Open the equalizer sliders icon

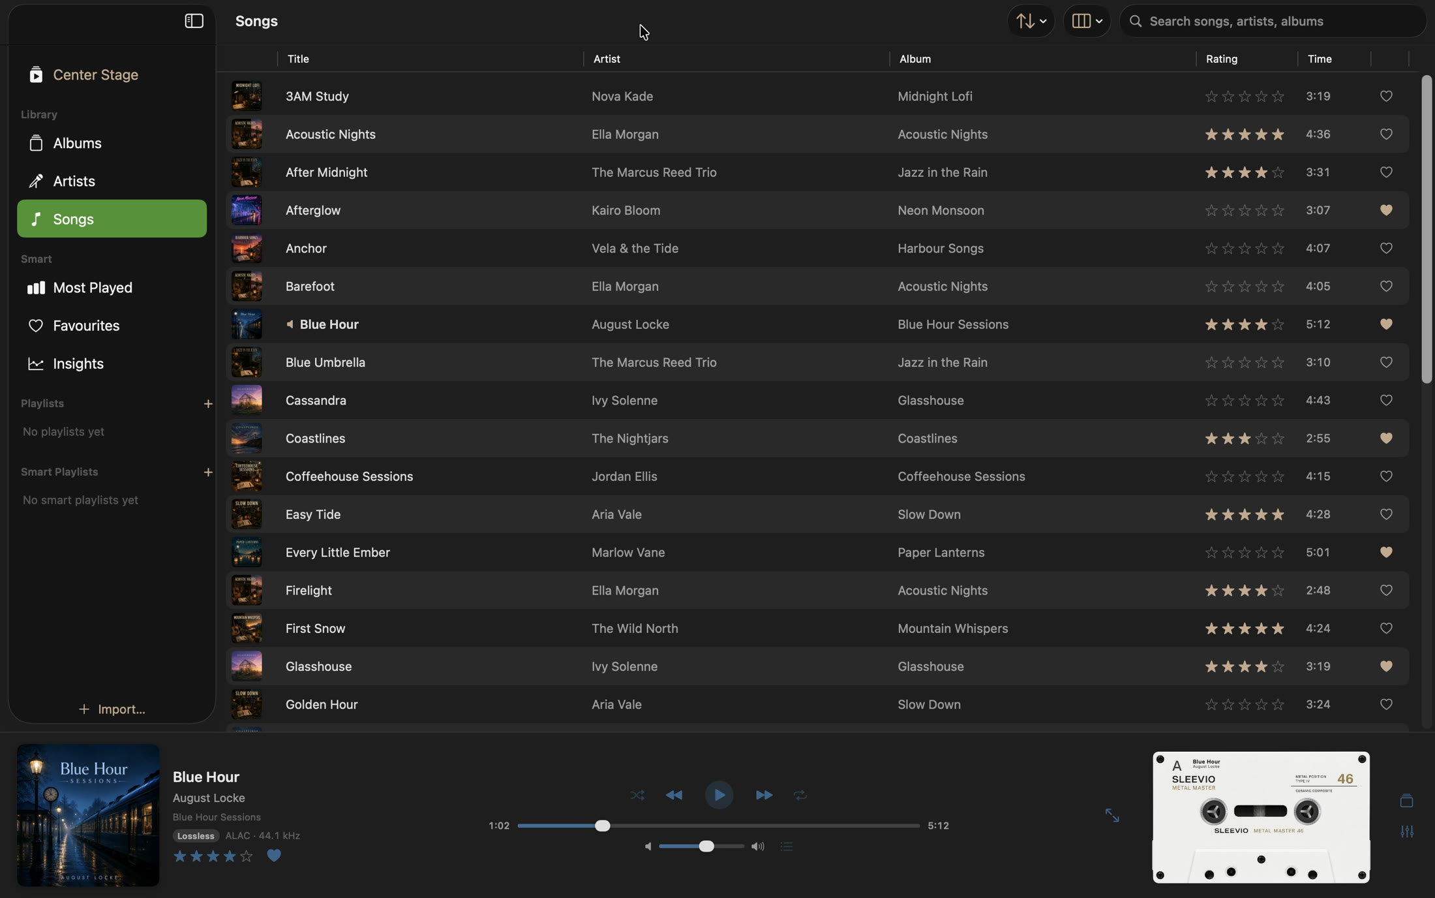pyautogui.click(x=1407, y=831)
